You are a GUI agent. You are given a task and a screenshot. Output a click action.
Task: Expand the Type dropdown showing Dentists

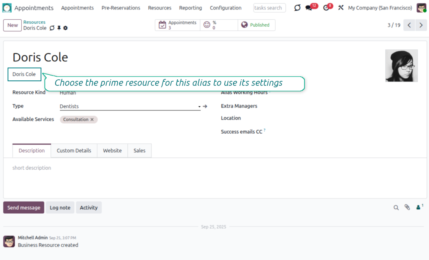coord(199,107)
